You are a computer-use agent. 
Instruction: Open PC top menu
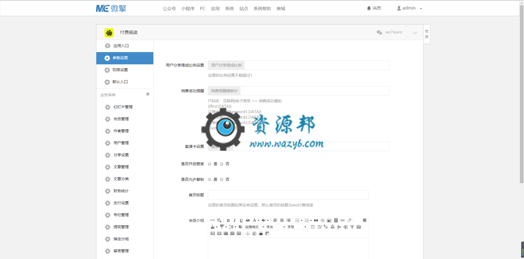203,8
